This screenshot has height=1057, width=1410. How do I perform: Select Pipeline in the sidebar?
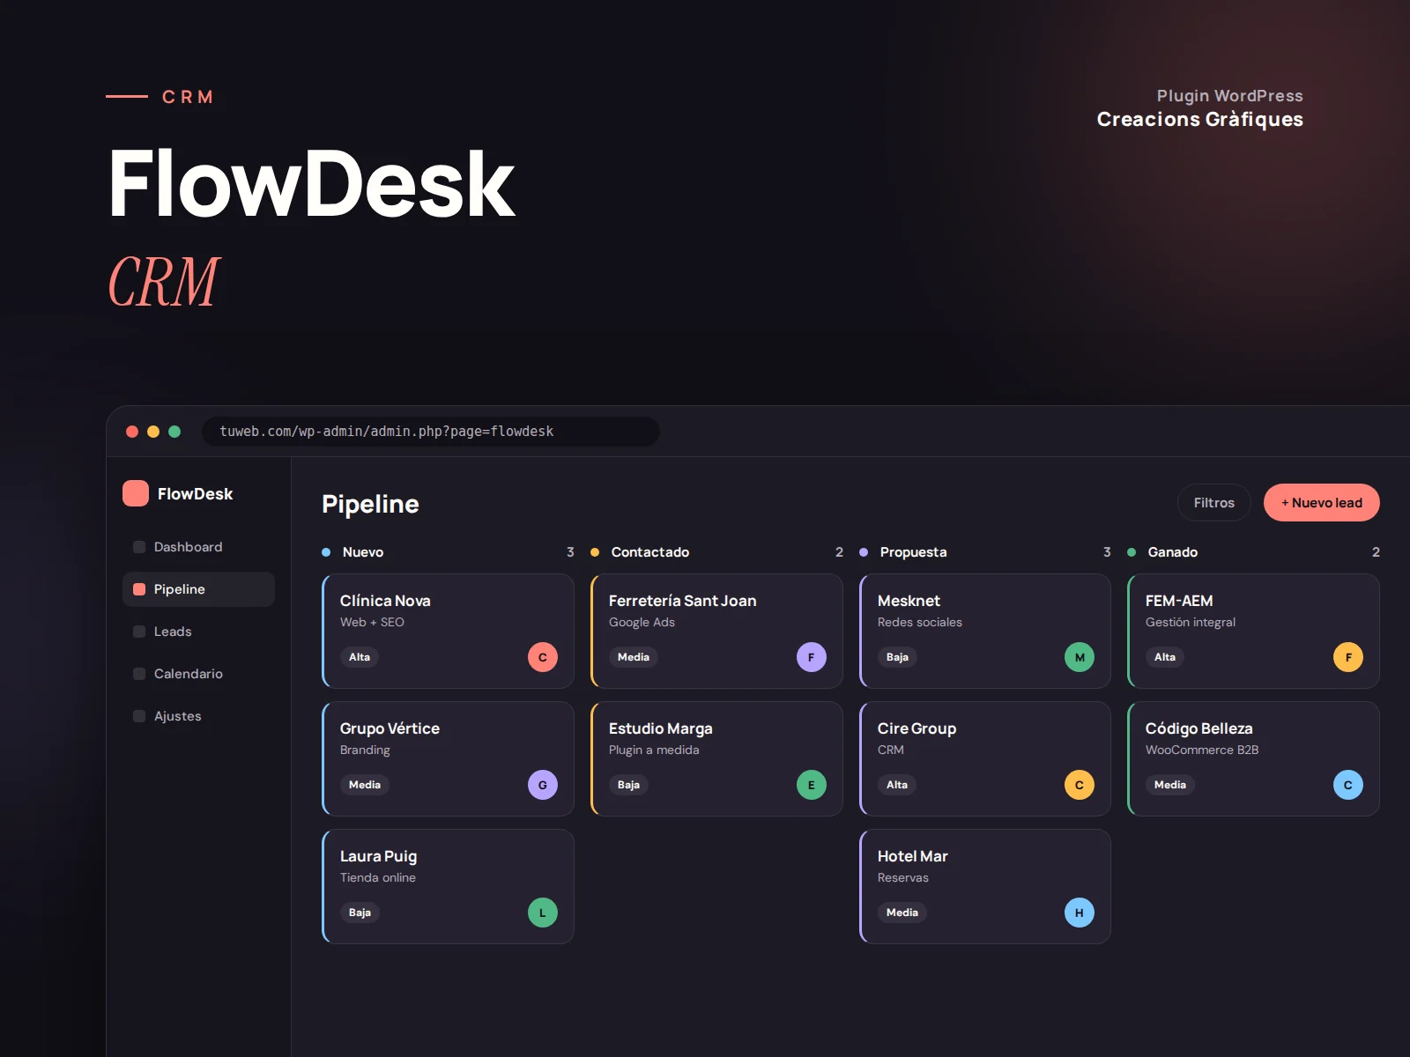click(x=198, y=589)
